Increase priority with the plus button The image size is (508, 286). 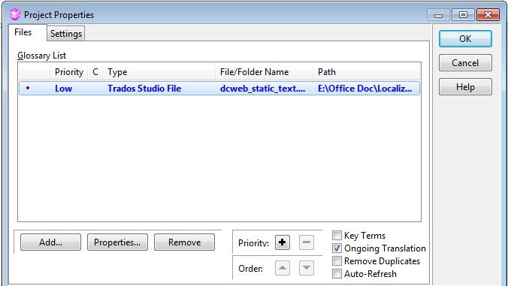tap(283, 242)
